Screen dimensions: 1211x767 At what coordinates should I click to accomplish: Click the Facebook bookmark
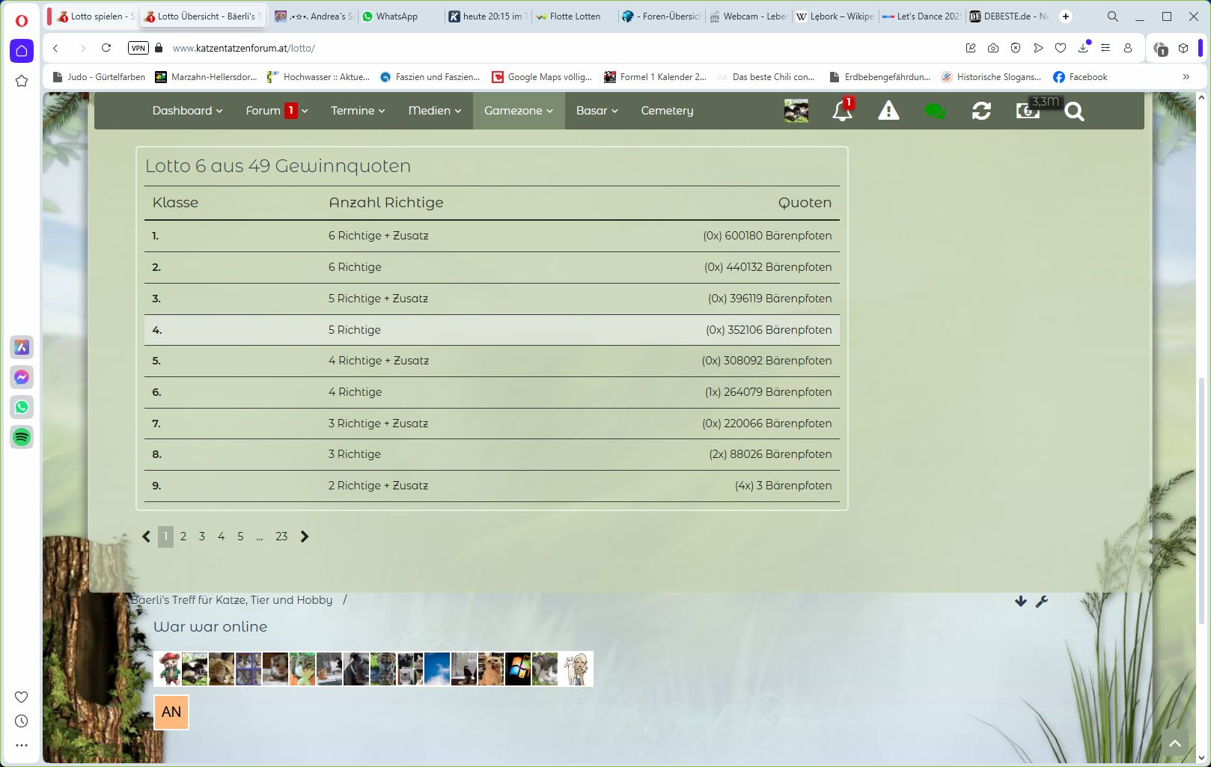click(1080, 77)
